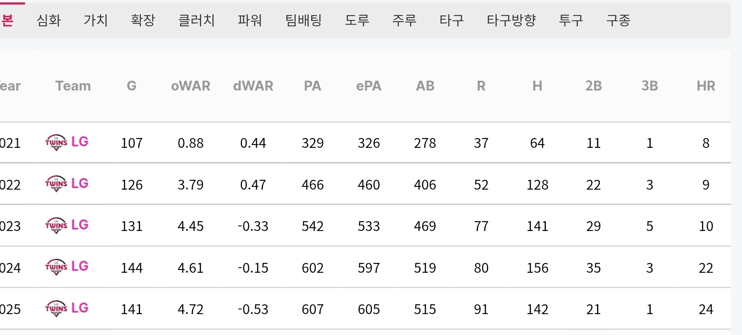Sort by the dWAR column header

(253, 86)
